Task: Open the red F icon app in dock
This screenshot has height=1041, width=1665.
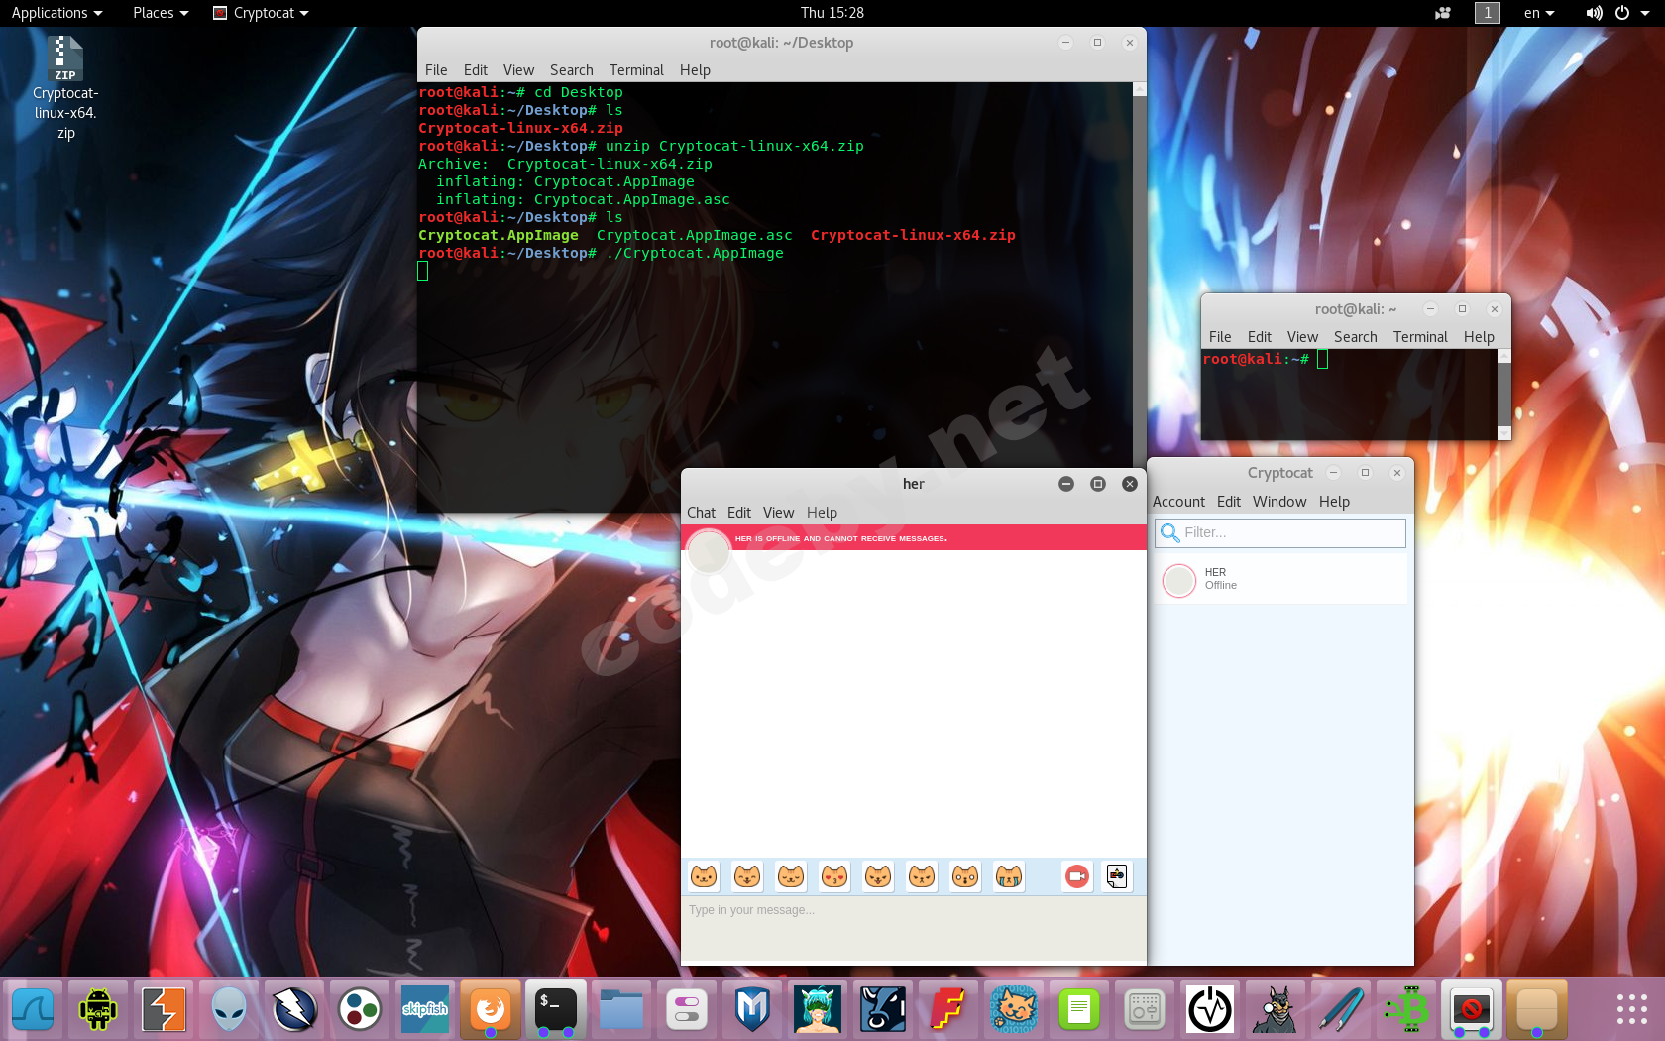Action: [x=948, y=1010]
